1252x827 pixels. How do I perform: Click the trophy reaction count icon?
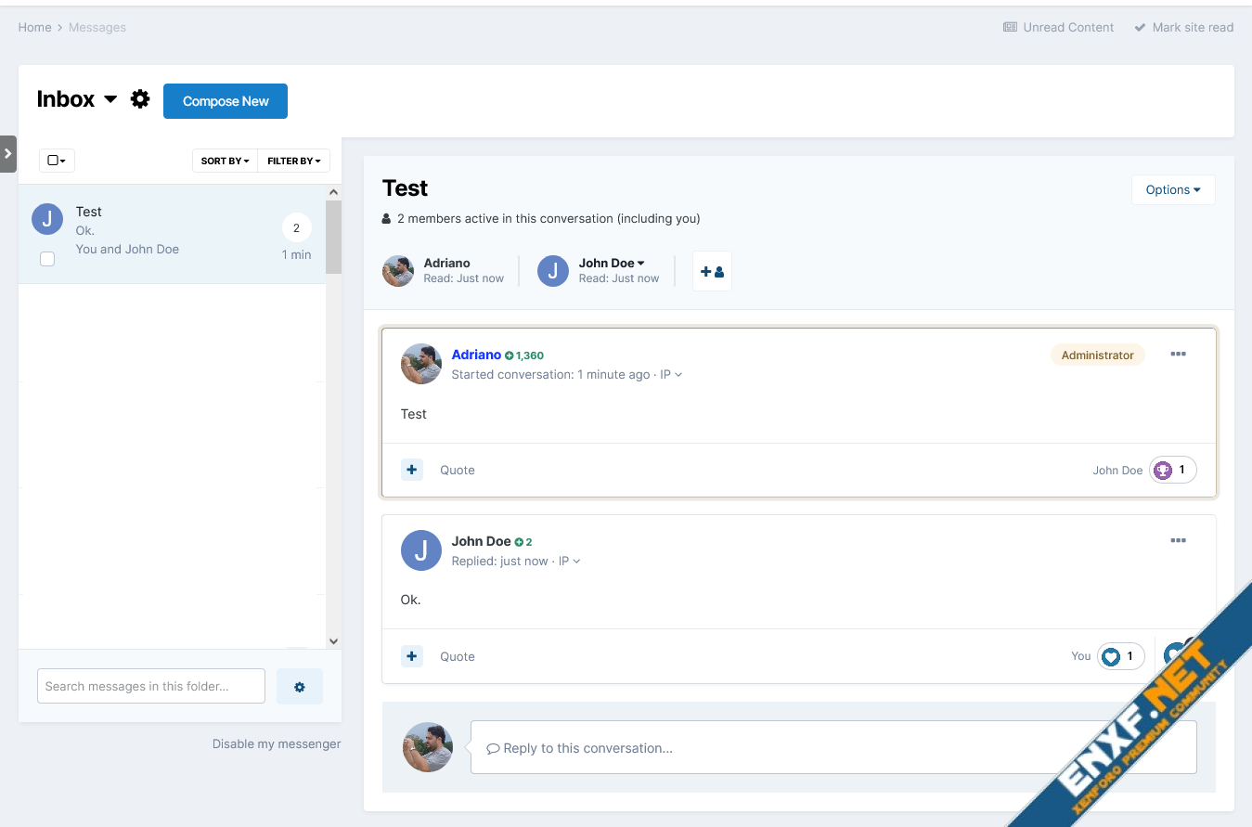coord(1163,471)
